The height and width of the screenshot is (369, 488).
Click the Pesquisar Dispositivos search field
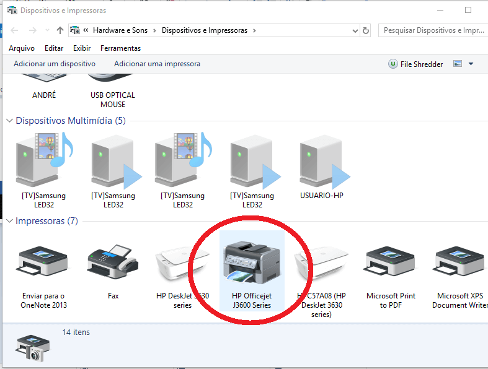(x=433, y=30)
